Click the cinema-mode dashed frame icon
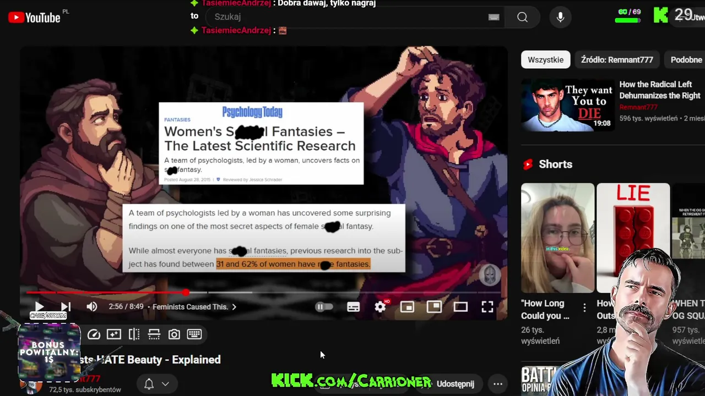 point(154,334)
